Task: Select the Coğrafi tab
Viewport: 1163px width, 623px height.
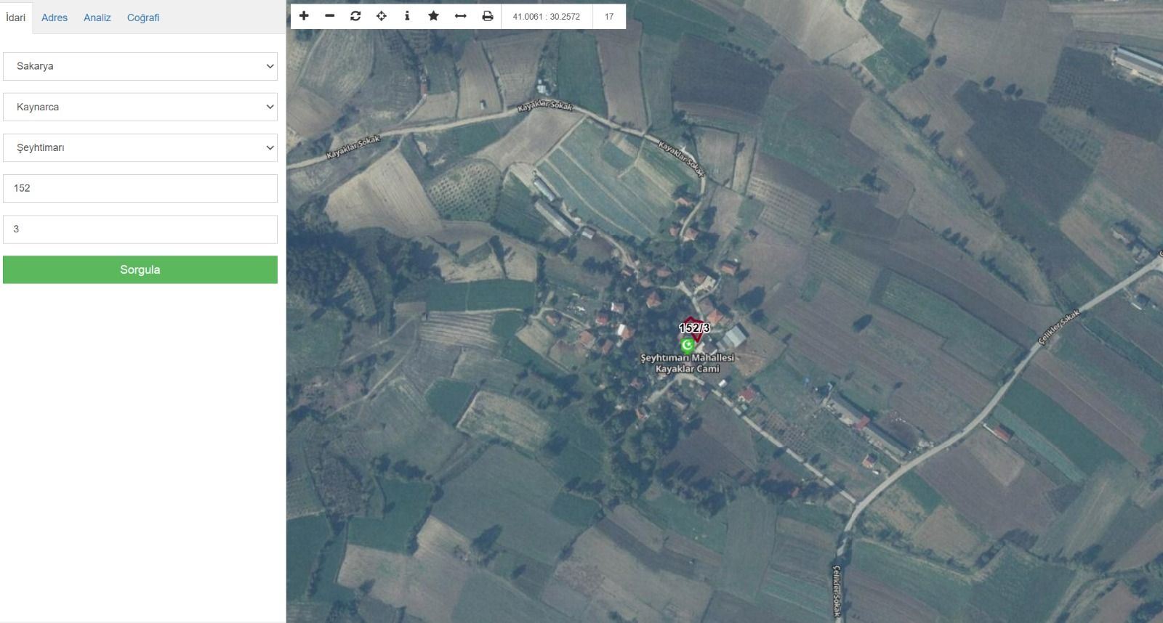Action: (x=143, y=17)
